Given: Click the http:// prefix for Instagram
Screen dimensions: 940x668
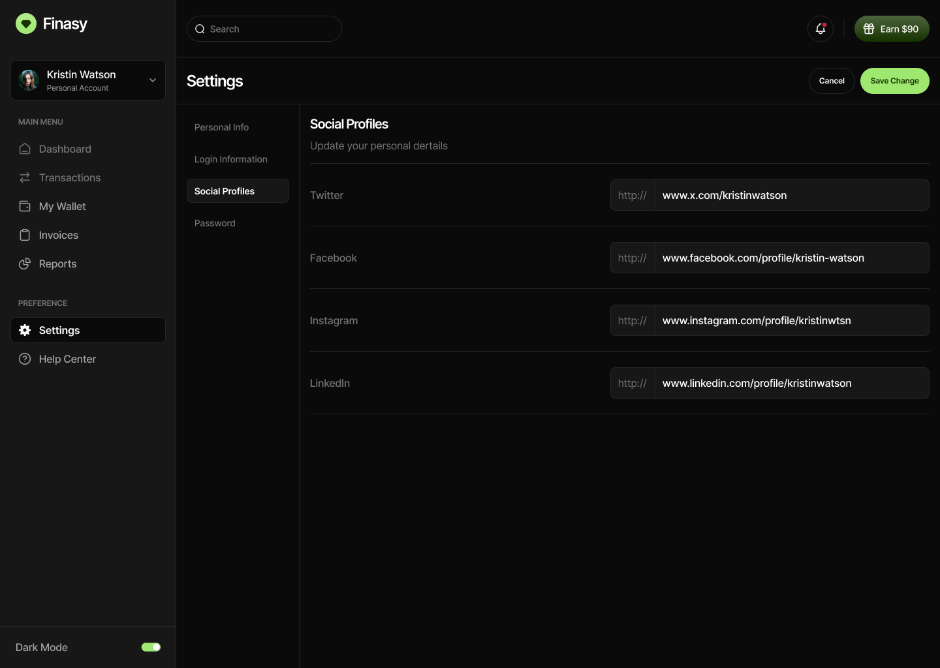Looking at the screenshot, I should [x=633, y=320].
